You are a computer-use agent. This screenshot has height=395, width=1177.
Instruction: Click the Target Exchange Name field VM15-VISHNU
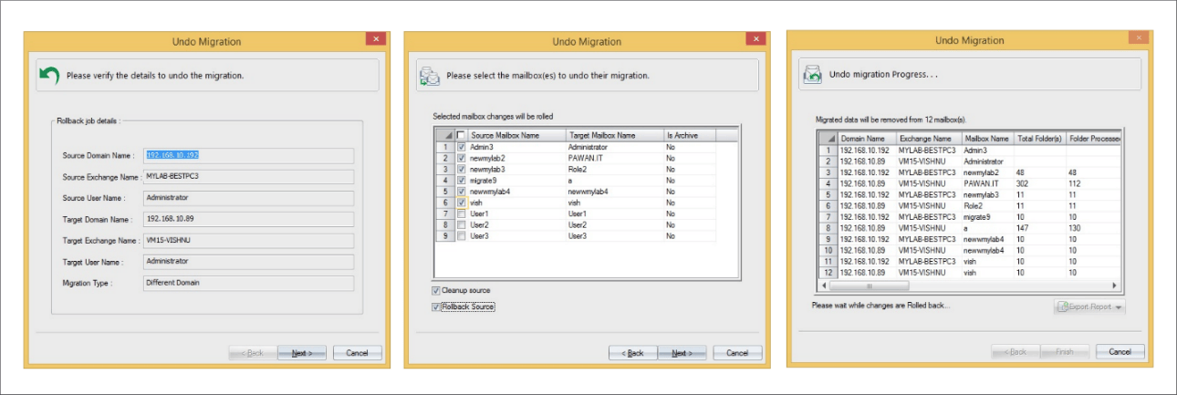coord(248,240)
